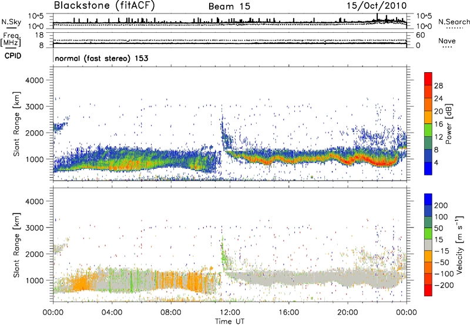Click the '60' Nave axis tick
This screenshot has height=325, width=470.
click(421, 35)
